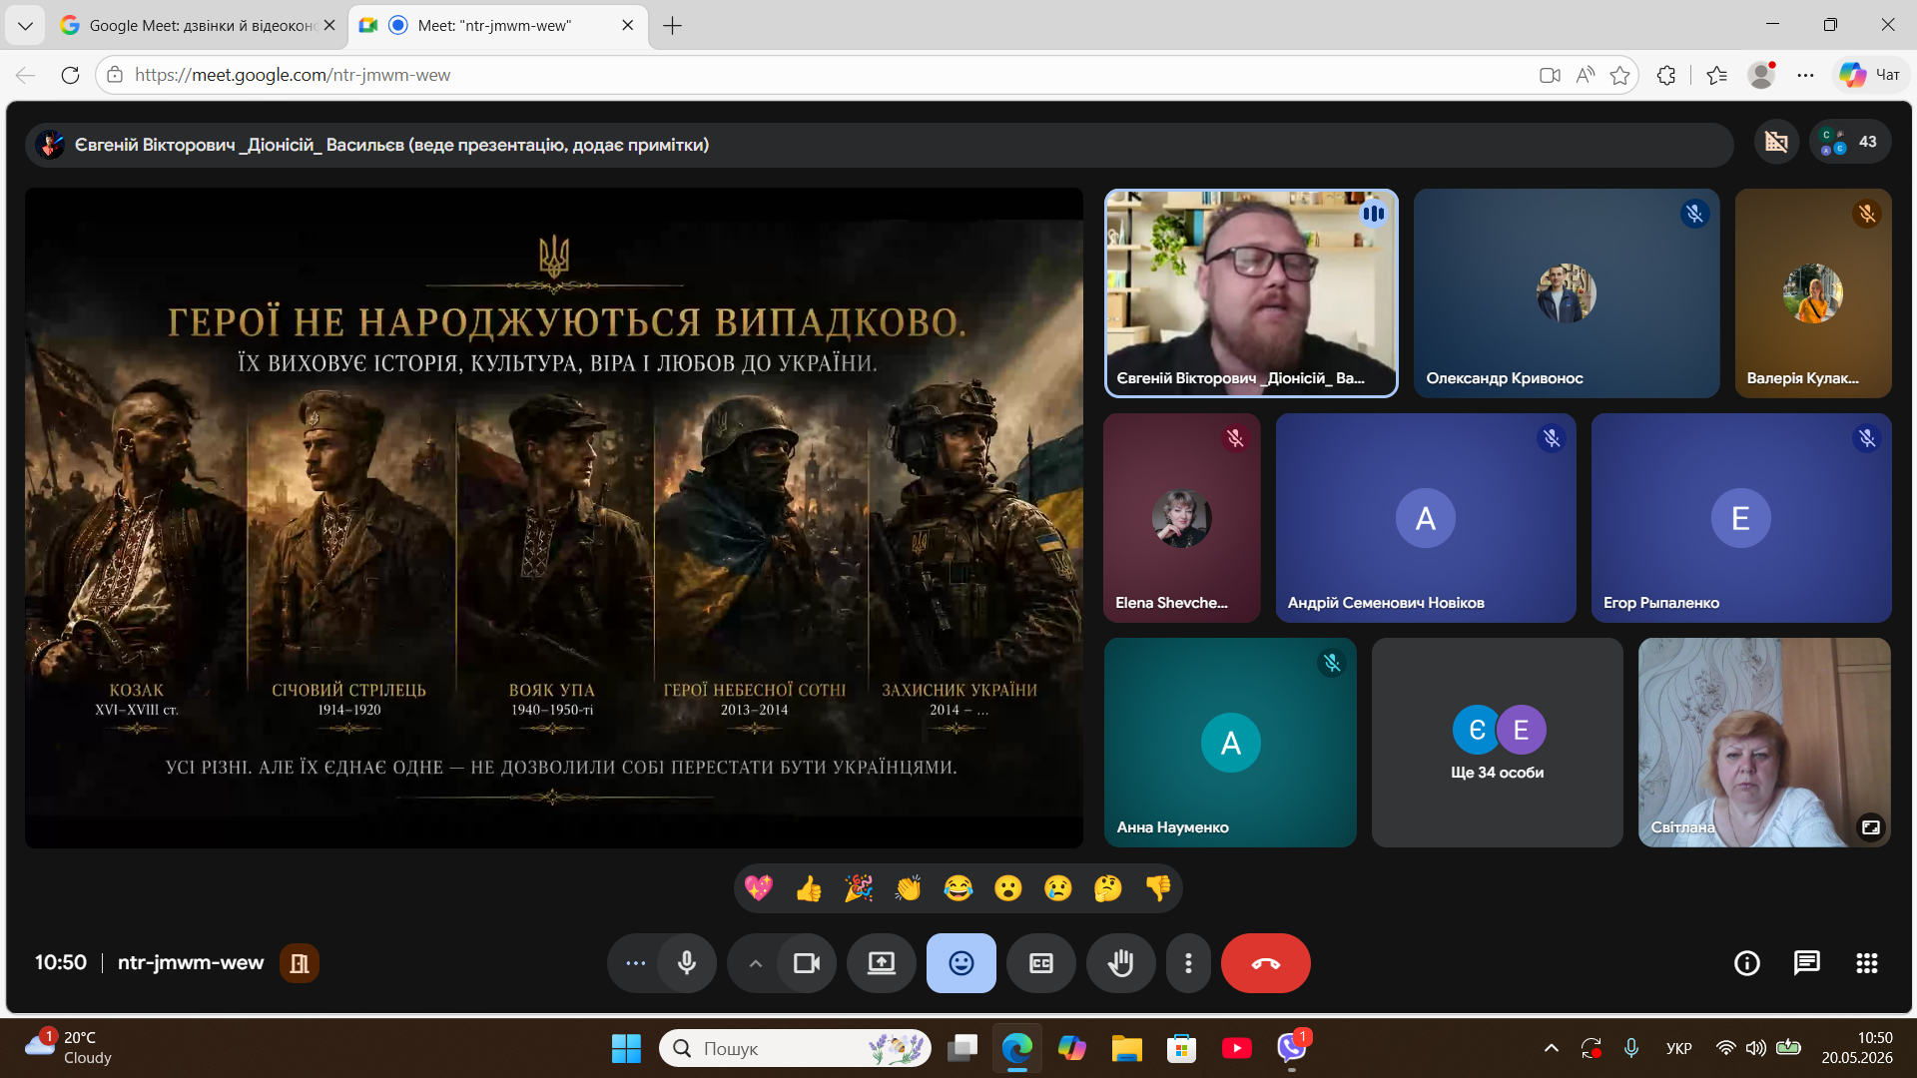View site information lock icon
Screen dimensions: 1917x1078
tap(115, 75)
